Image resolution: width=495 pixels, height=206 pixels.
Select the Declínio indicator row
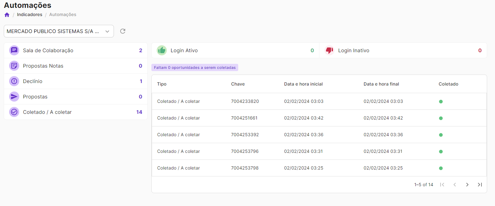[76, 81]
